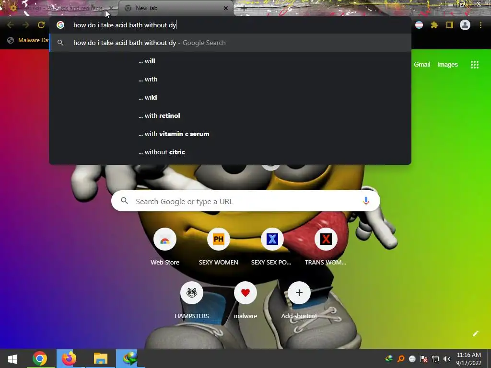This screenshot has width=491, height=368.
Task: Click the flag with red X tray icon
Action: pos(424,359)
